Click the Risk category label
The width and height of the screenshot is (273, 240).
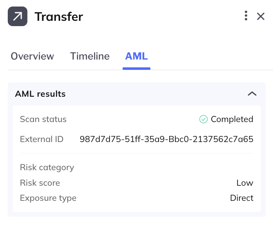(x=47, y=167)
